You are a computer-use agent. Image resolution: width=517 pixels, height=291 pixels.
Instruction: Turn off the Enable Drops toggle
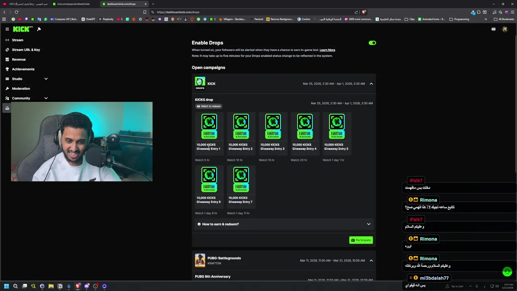372,43
